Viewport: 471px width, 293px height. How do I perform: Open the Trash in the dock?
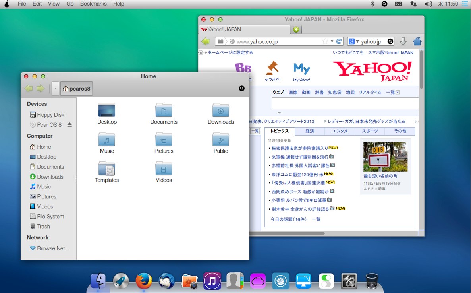[x=372, y=281]
